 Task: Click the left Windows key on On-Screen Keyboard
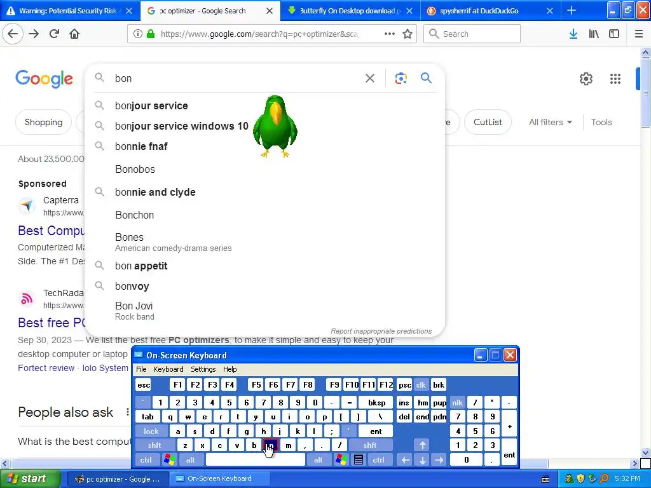pos(169,460)
